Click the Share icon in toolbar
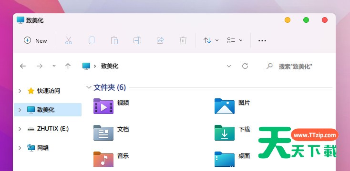Screen dimensions: 350x171 pos(160,40)
